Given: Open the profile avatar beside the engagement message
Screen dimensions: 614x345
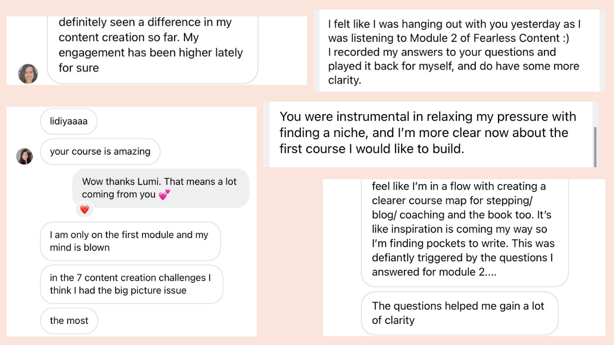Looking at the screenshot, I should coord(28,74).
